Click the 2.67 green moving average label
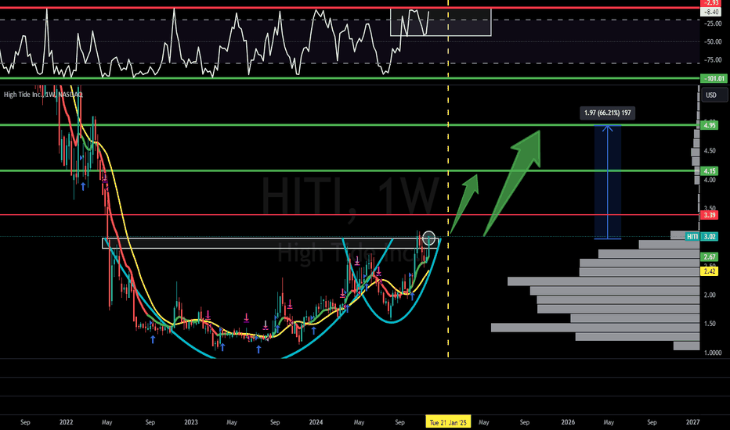Viewport: 730px width, 430px height. coord(710,256)
